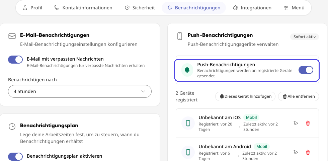328x161 pixels.
Task: Send test notification to iOS device
Action: [296, 123]
